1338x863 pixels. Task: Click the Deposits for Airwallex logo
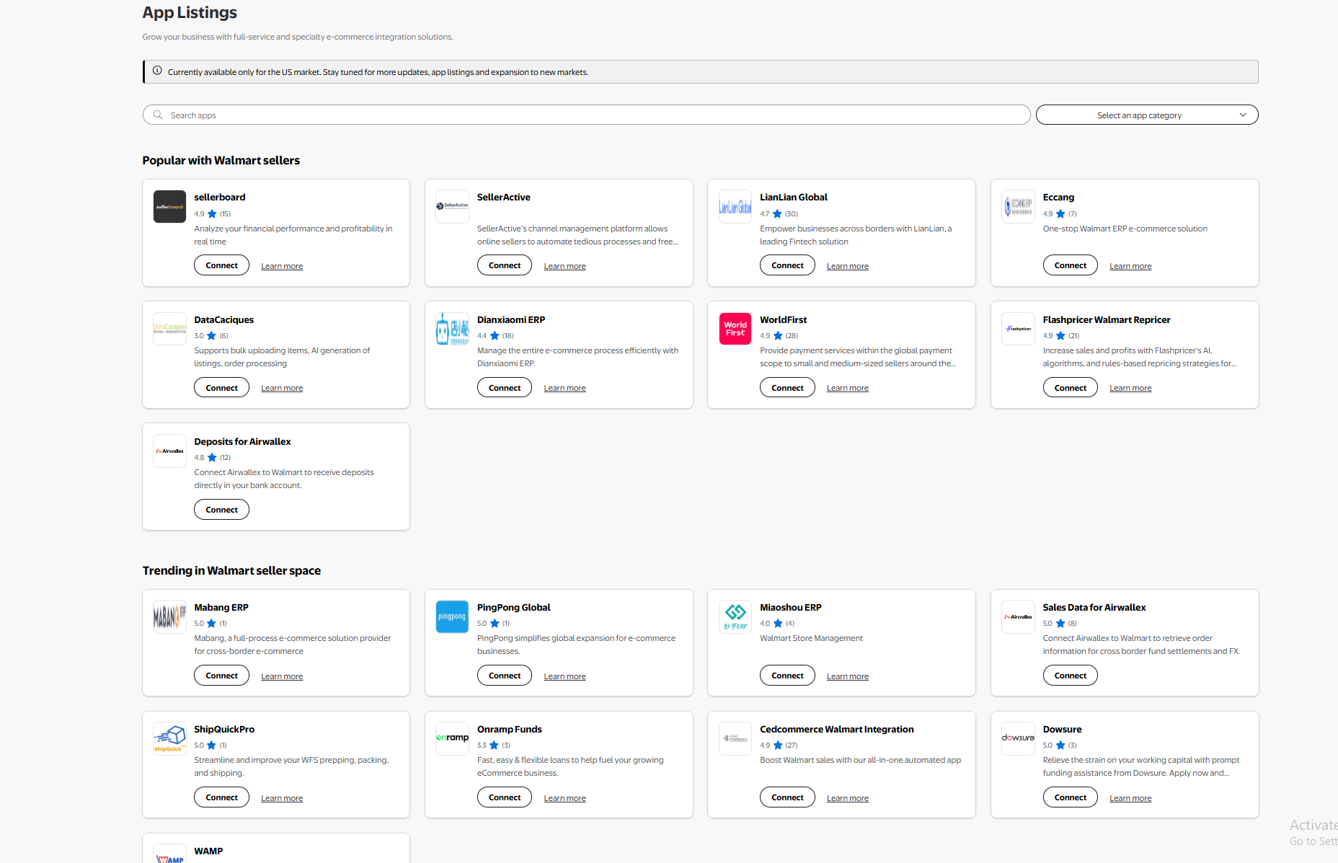[x=169, y=451]
